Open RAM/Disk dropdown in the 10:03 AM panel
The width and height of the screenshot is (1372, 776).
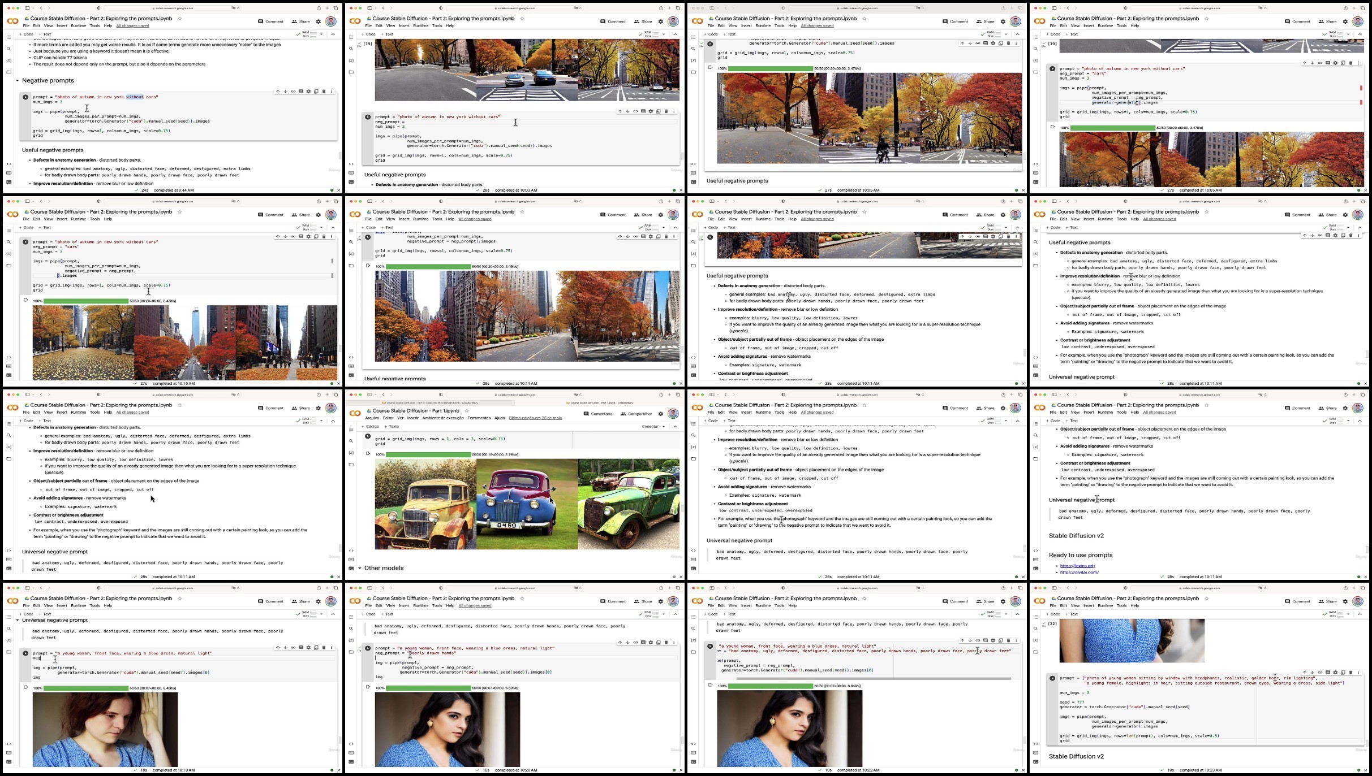pyautogui.click(x=664, y=34)
